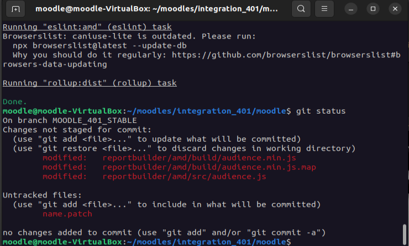Click the untracked 'name.patch' file name
This screenshot has width=409, height=246.
[67, 214]
